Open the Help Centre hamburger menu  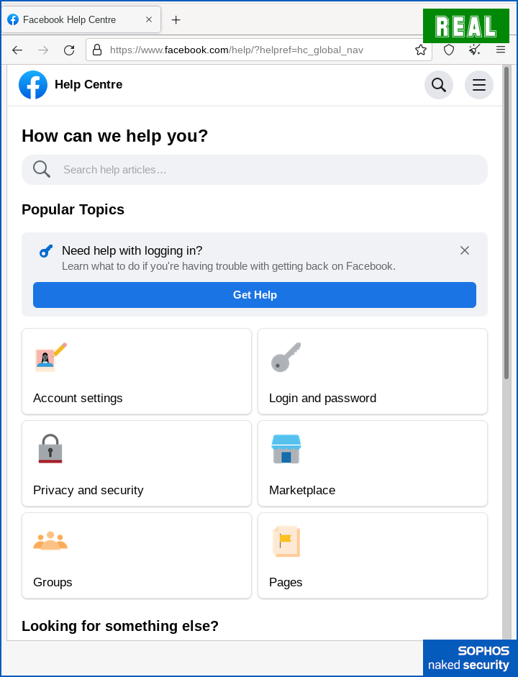click(x=479, y=85)
